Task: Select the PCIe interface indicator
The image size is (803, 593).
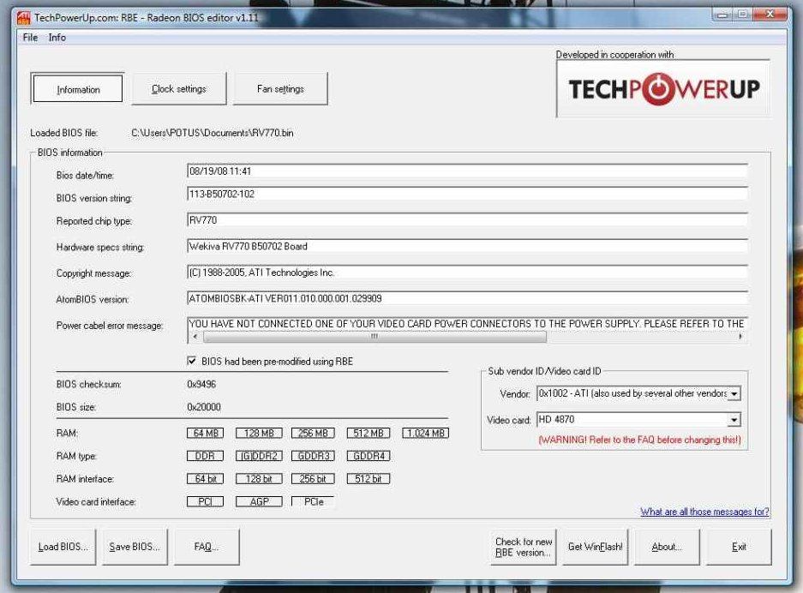Action: (313, 502)
